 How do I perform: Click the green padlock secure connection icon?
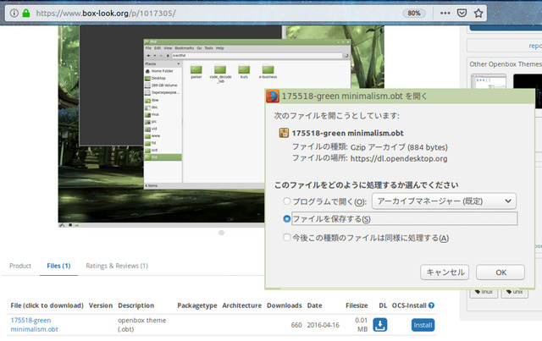pos(26,14)
